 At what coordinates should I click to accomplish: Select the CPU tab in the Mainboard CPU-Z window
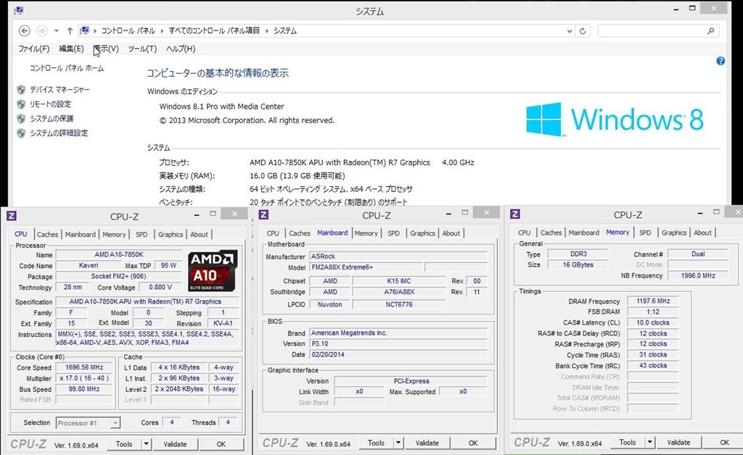click(273, 233)
